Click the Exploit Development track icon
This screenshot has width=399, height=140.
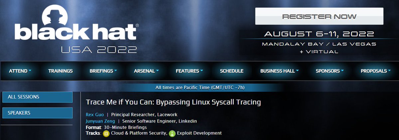172,133
